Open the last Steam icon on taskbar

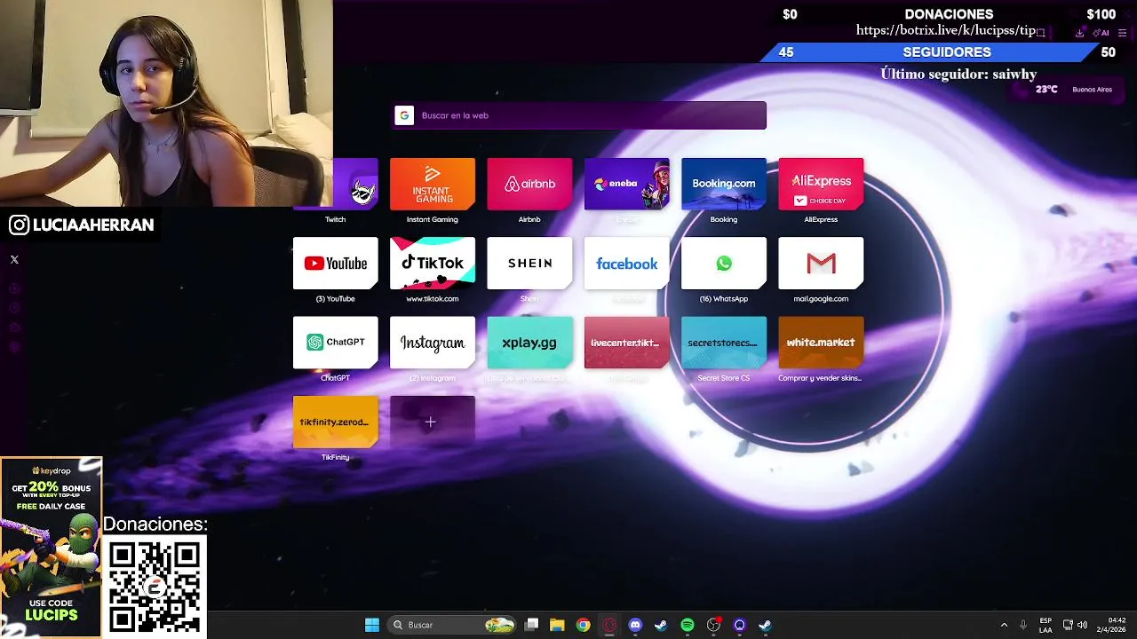click(x=765, y=625)
